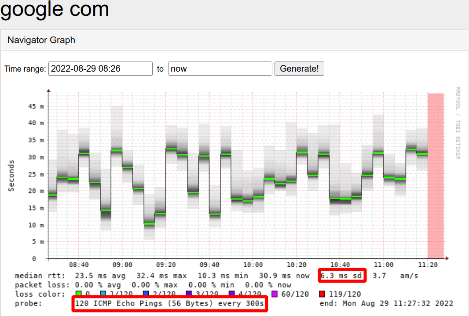Click the '5 m' y-axis label
This screenshot has height=316, width=469.
click(x=38, y=242)
